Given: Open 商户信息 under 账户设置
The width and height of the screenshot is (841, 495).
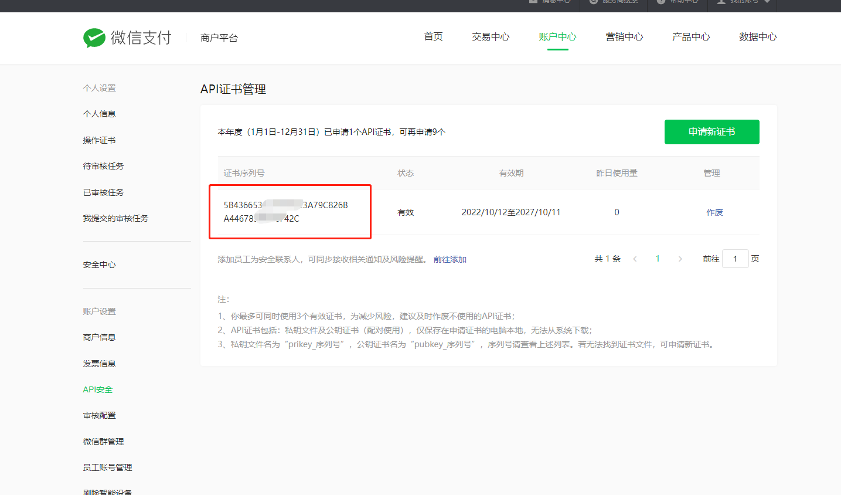Looking at the screenshot, I should pyautogui.click(x=99, y=337).
